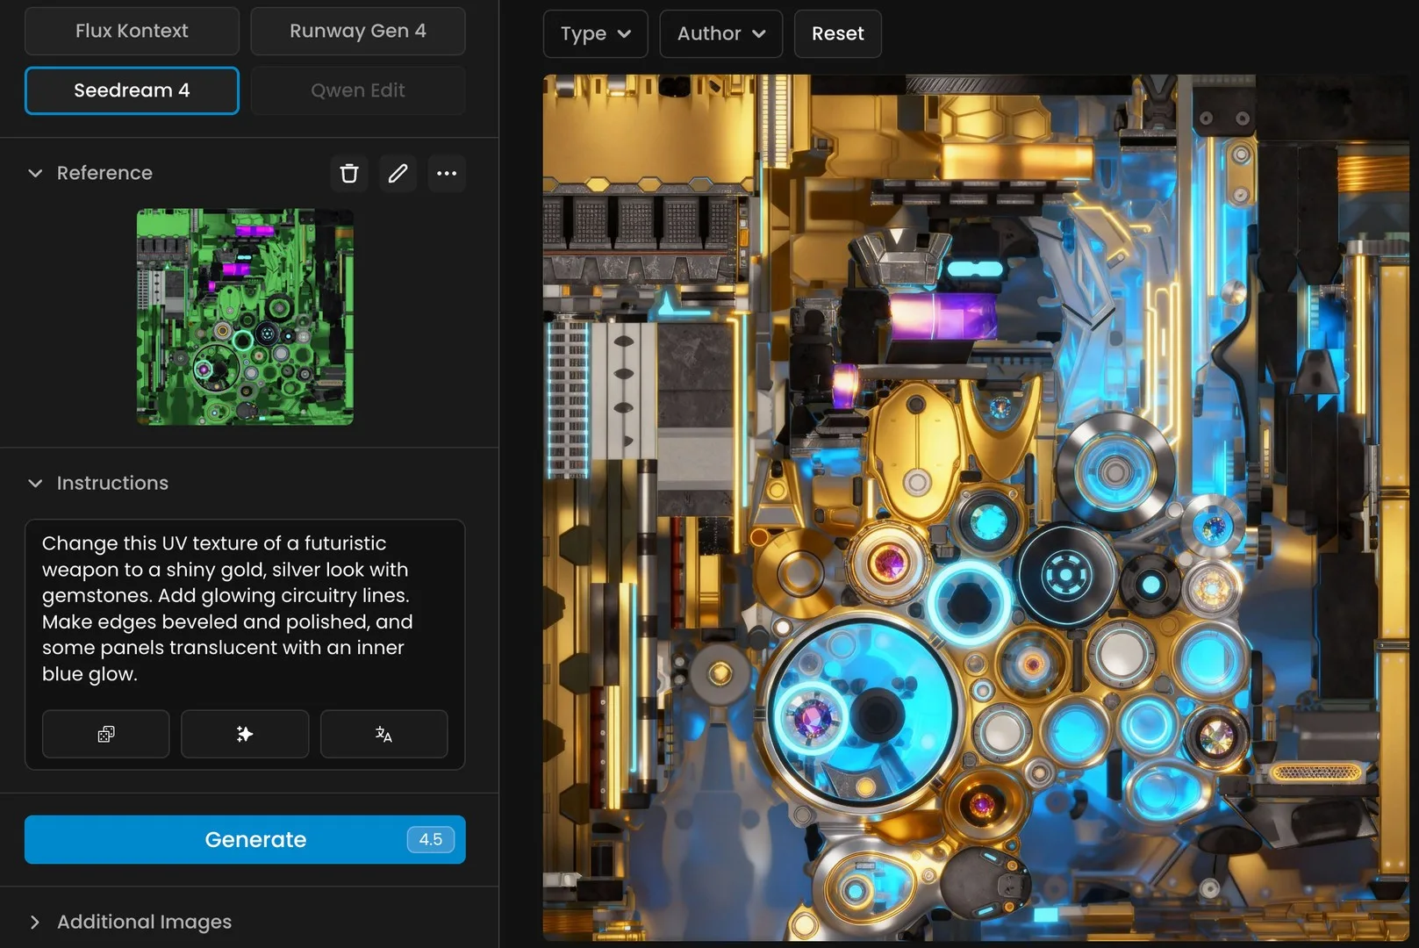The height and width of the screenshot is (948, 1419).
Task: Reset the image filters
Action: tap(836, 33)
